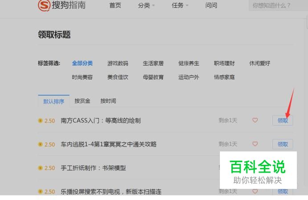Filter by 休闲爱好 tag
This screenshot has height=200, width=308.
[260, 63]
